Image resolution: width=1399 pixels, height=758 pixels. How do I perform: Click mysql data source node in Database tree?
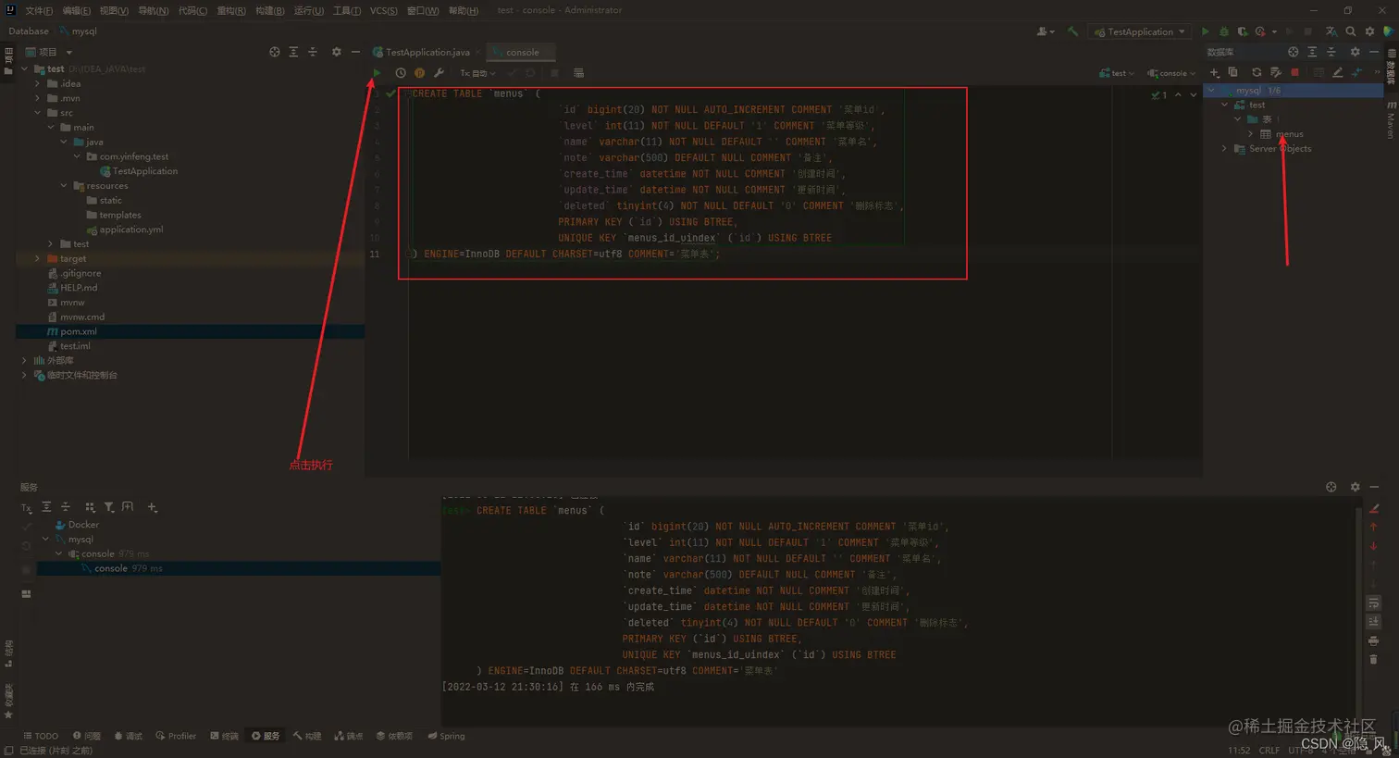coord(1295,91)
